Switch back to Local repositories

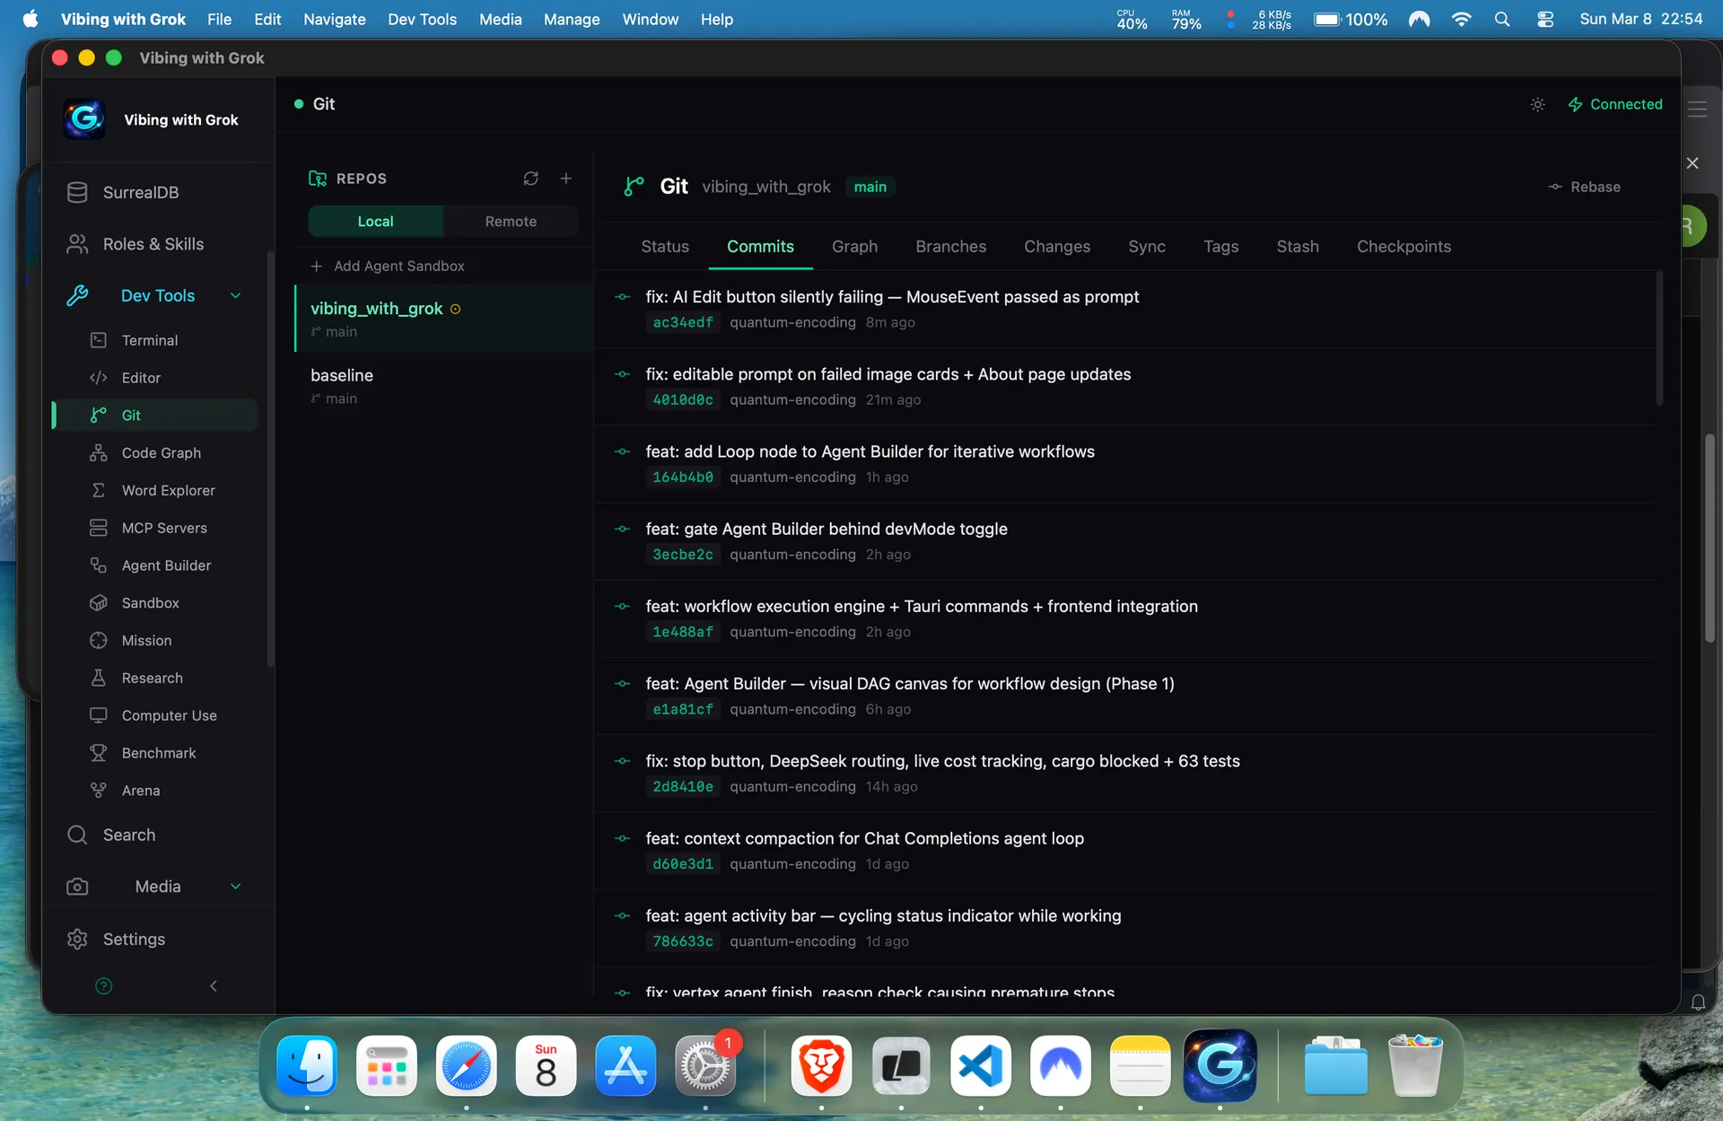tap(375, 221)
